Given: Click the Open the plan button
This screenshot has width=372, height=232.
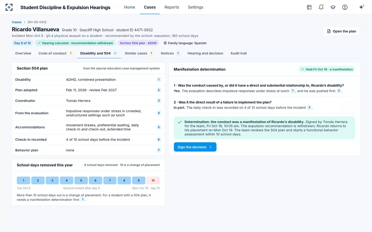Looking at the screenshot, I should coord(342,31).
